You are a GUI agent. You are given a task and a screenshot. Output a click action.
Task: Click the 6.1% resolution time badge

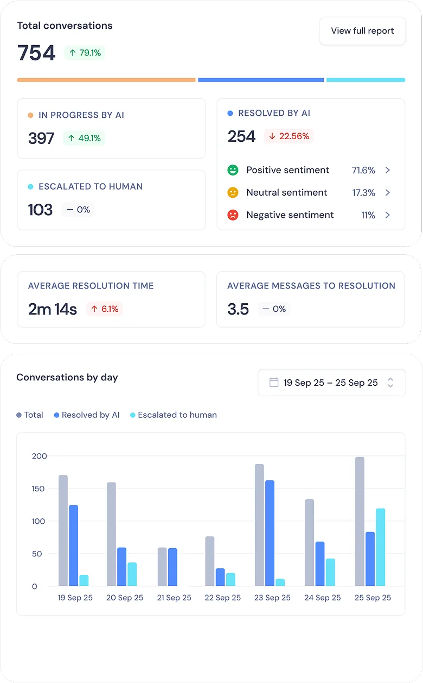(x=105, y=309)
